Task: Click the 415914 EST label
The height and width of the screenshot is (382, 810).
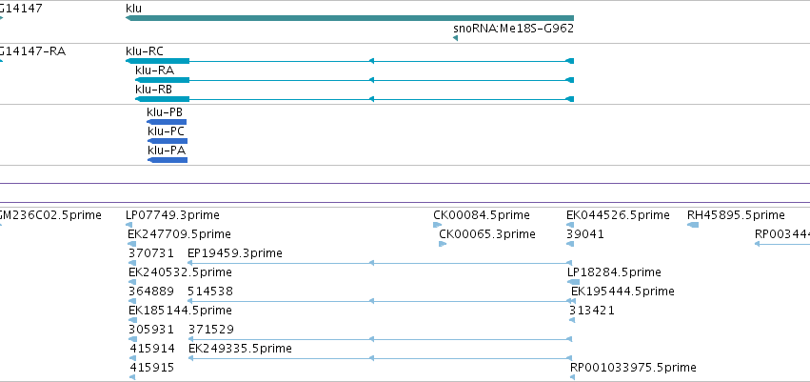Action: (152, 349)
